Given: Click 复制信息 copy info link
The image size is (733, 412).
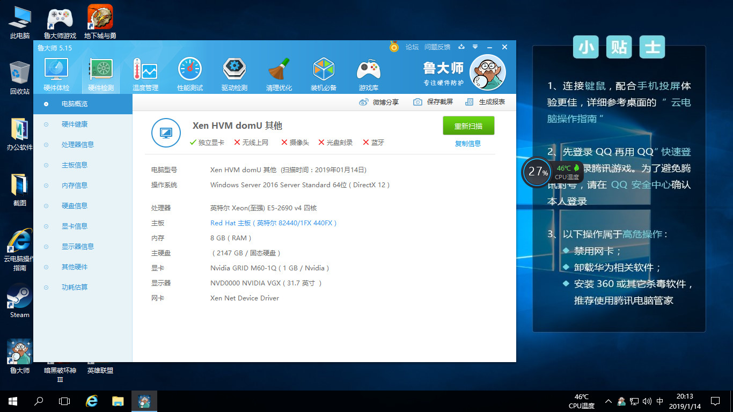Looking at the screenshot, I should point(468,143).
